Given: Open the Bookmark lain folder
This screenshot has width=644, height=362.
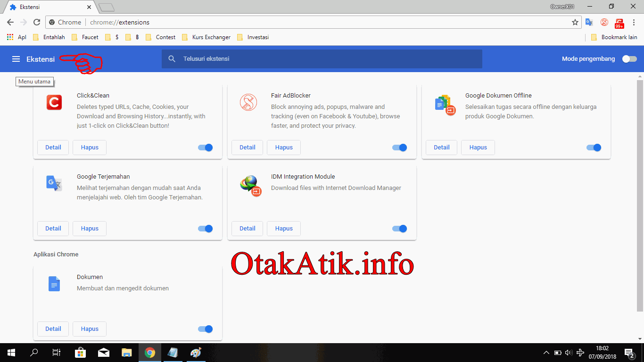Looking at the screenshot, I should [614, 37].
